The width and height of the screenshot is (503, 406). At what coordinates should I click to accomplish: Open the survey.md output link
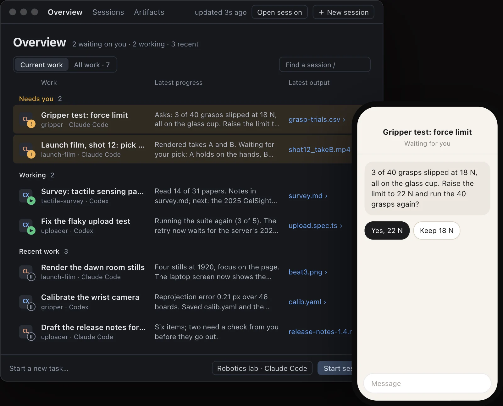pos(308,196)
